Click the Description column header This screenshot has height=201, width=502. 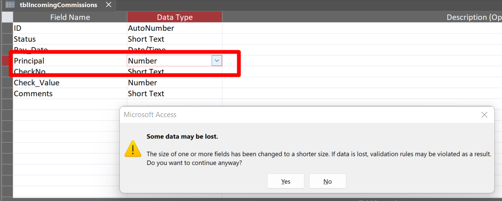pyautogui.click(x=361, y=17)
